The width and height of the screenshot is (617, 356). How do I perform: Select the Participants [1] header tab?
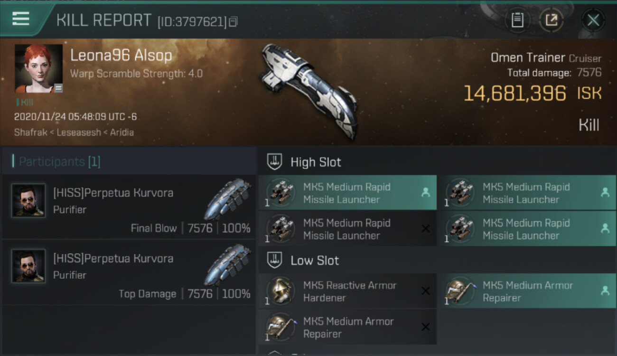(x=59, y=162)
